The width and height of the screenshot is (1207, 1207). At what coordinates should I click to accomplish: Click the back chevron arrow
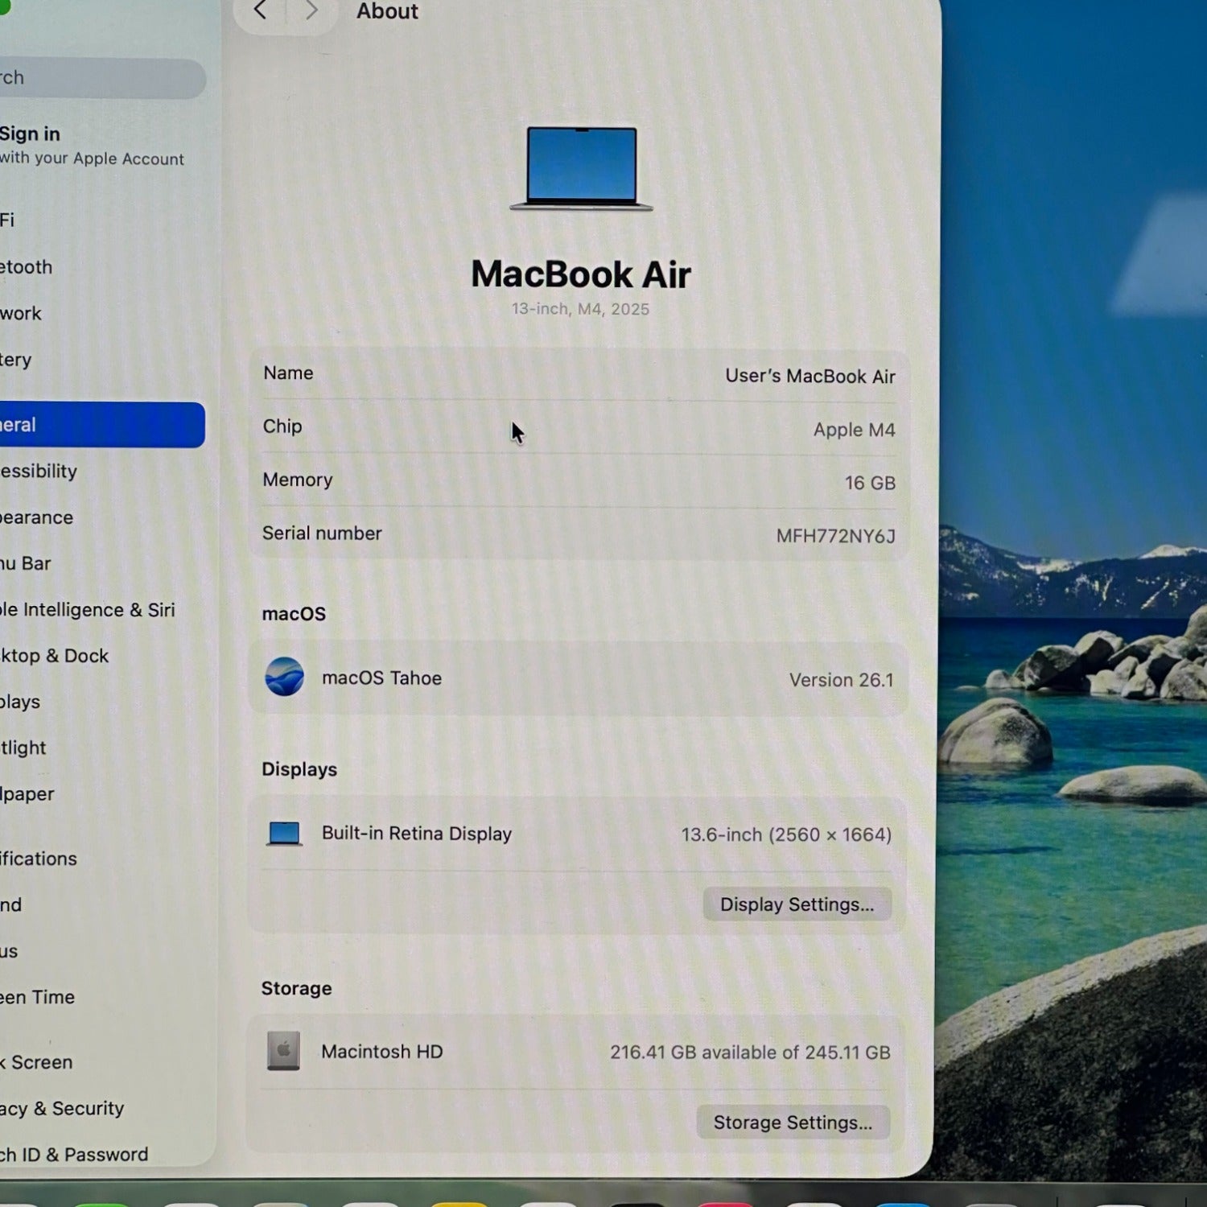[x=260, y=10]
